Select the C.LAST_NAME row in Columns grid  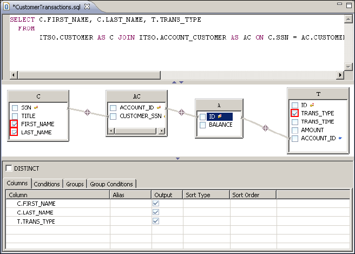[x=177, y=212]
